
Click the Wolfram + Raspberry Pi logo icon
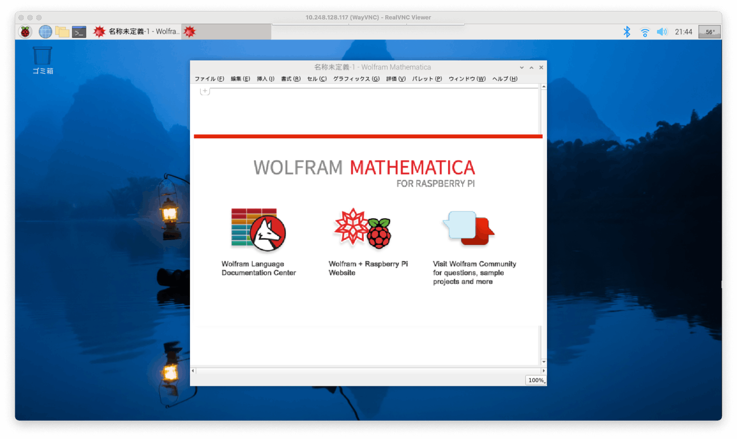pyautogui.click(x=363, y=229)
